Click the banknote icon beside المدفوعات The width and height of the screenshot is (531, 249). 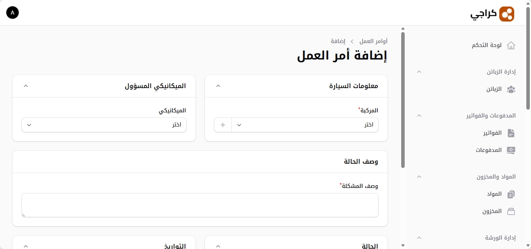pyautogui.click(x=511, y=150)
